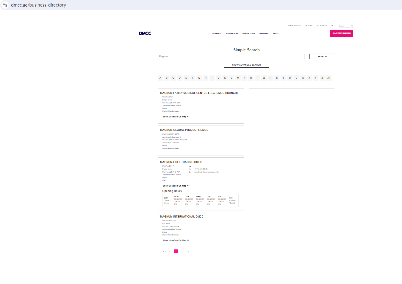Filter directory by letter S
Screen dimensions: 402x284
tap(277, 78)
